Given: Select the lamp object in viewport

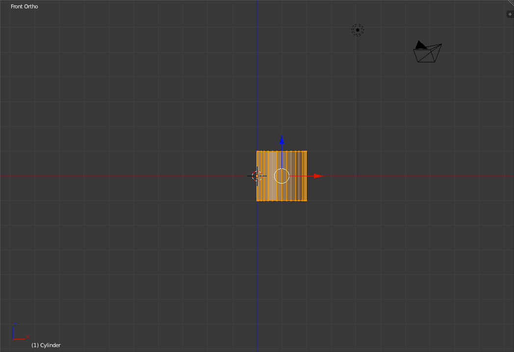Looking at the screenshot, I should click(x=358, y=30).
